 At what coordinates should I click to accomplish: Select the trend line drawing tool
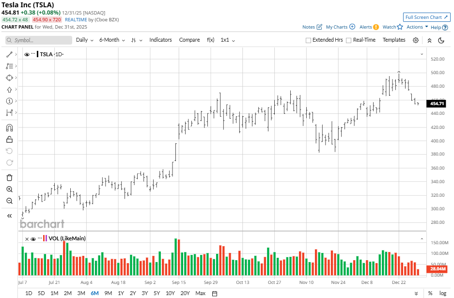(x=9, y=54)
